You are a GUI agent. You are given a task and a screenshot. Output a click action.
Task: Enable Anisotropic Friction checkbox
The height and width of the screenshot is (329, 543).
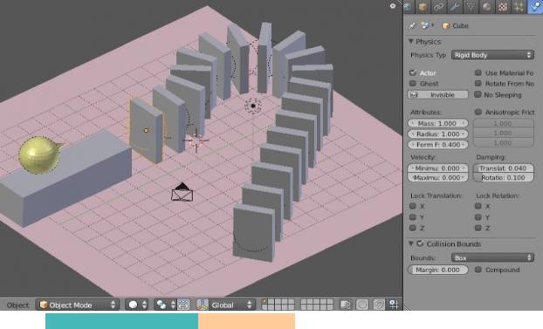(x=478, y=112)
